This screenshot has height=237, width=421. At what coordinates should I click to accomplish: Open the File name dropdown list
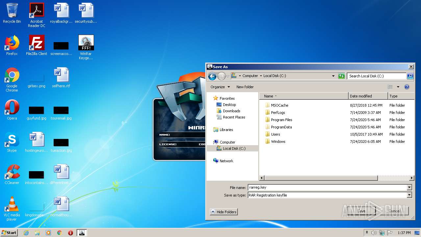(409, 188)
